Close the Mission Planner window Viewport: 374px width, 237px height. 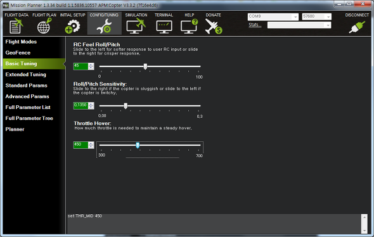click(363, 4)
